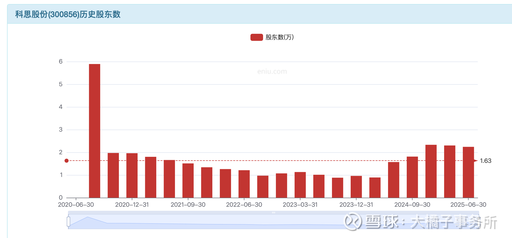This screenshot has width=512, height=238.
Task: Click the x-axis label 2024-09-30
Action: pos(412,205)
